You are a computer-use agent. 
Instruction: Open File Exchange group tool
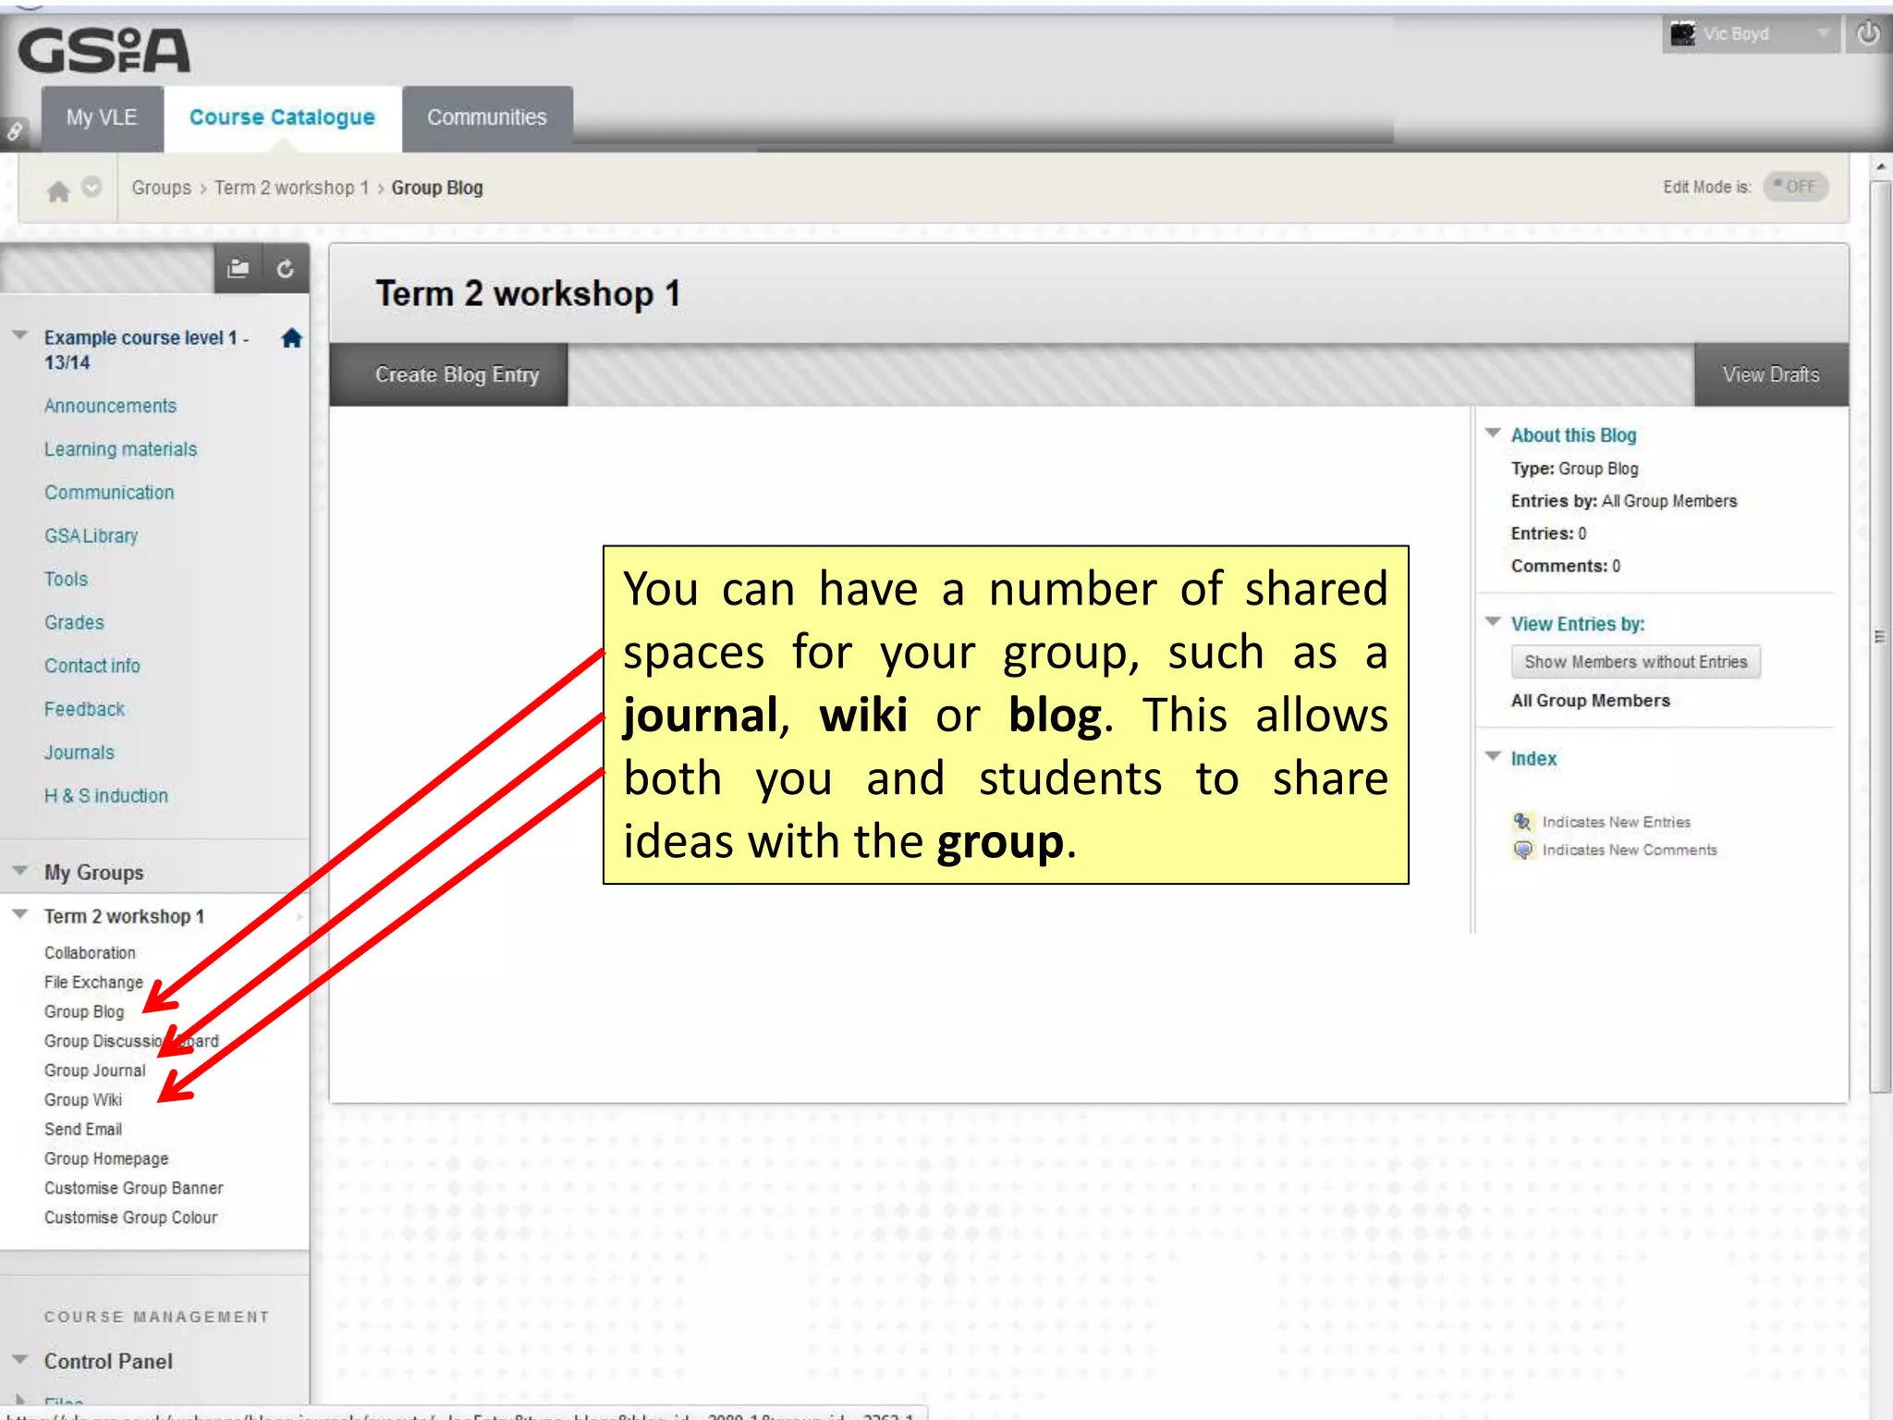click(93, 983)
